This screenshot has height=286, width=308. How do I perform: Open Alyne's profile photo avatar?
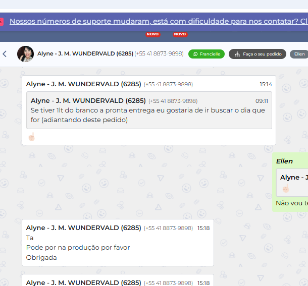pos(25,54)
